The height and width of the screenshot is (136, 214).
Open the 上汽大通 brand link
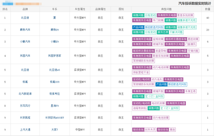[25, 130]
